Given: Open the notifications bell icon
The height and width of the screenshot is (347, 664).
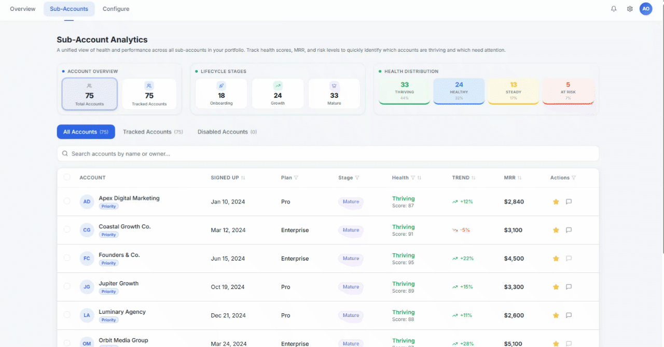Looking at the screenshot, I should point(614,9).
